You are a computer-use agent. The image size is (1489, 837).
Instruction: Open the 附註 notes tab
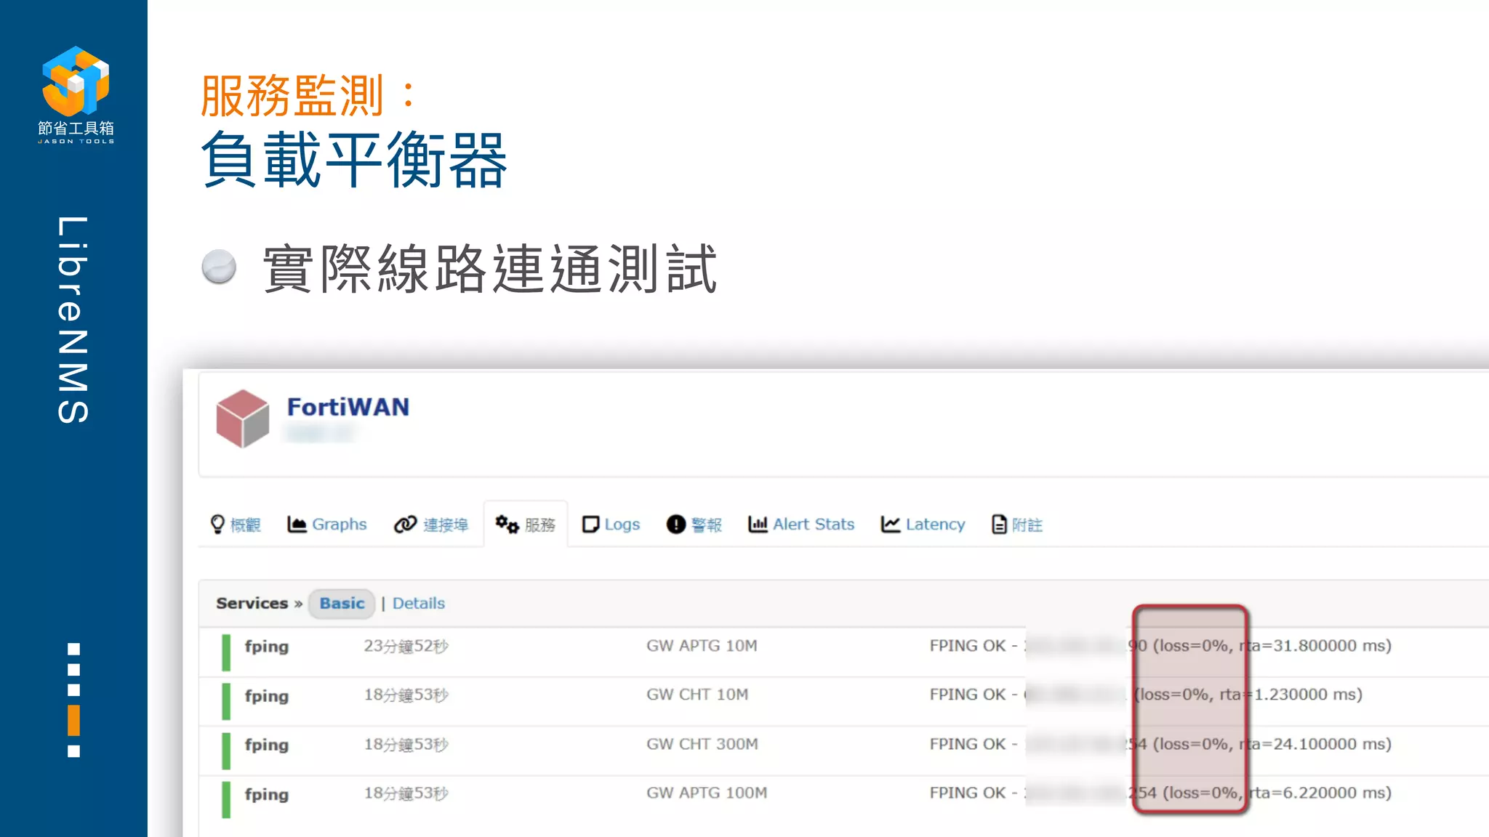click(1027, 525)
